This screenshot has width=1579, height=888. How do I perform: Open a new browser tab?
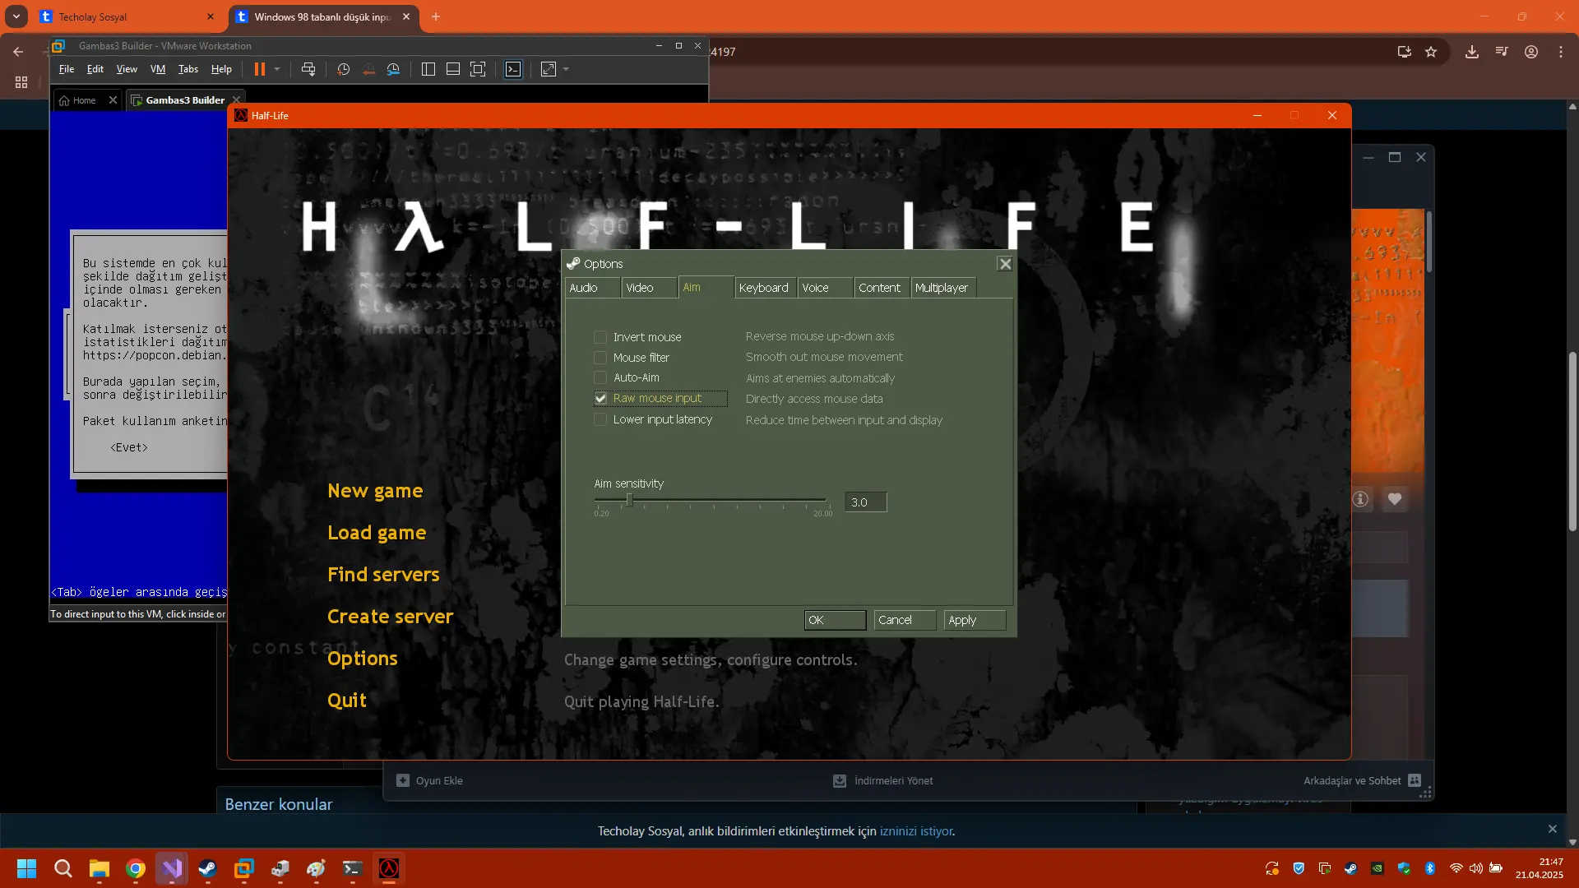[436, 16]
